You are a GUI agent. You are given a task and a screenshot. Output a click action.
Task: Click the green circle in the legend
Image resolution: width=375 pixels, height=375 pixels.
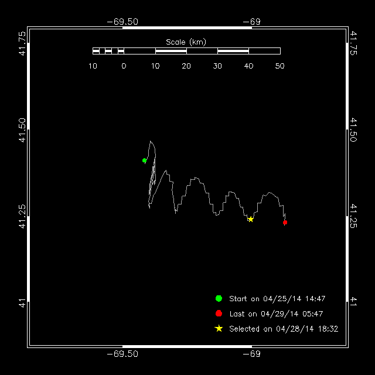(219, 298)
